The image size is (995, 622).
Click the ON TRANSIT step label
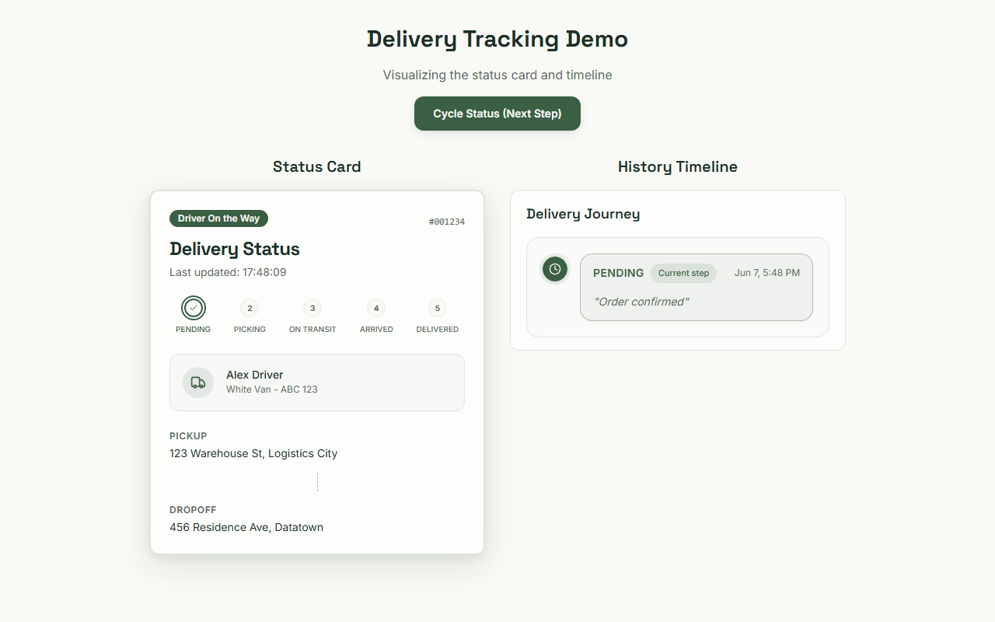coord(312,330)
